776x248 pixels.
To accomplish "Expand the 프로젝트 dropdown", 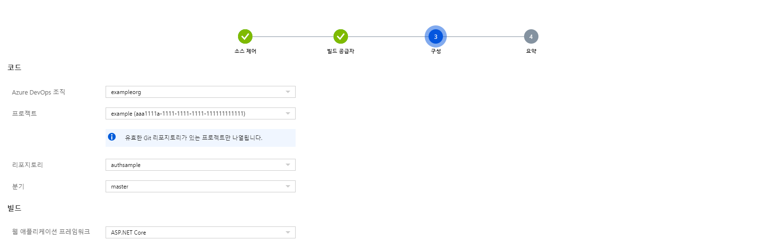I will 200,114.
